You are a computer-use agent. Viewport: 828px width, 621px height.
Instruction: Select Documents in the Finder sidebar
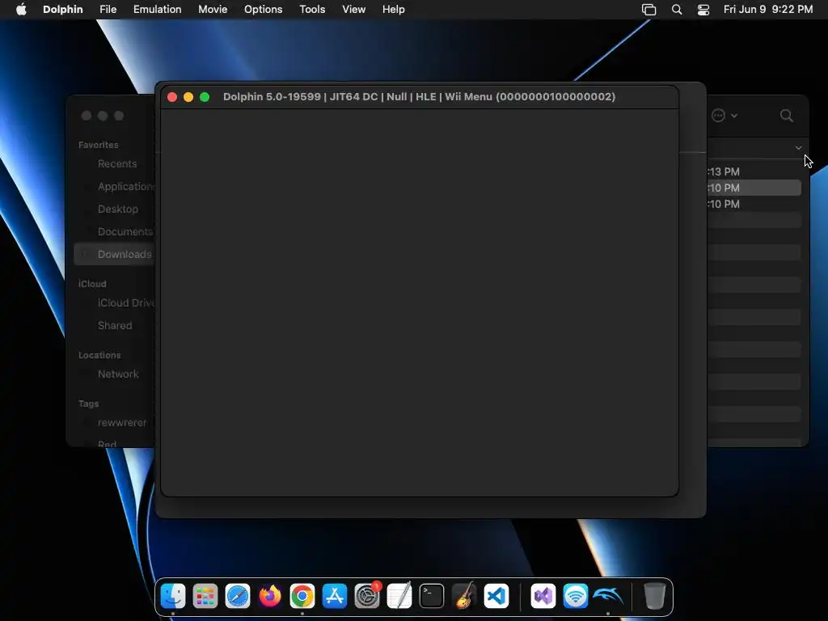(125, 232)
